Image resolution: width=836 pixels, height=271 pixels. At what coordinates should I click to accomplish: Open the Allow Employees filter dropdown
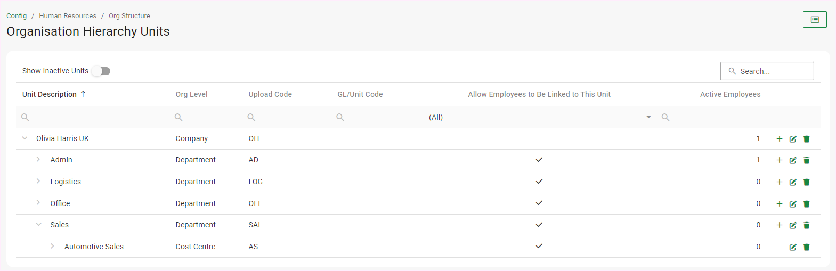648,117
